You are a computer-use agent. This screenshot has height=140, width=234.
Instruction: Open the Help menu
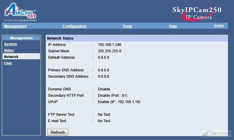coord(173,26)
